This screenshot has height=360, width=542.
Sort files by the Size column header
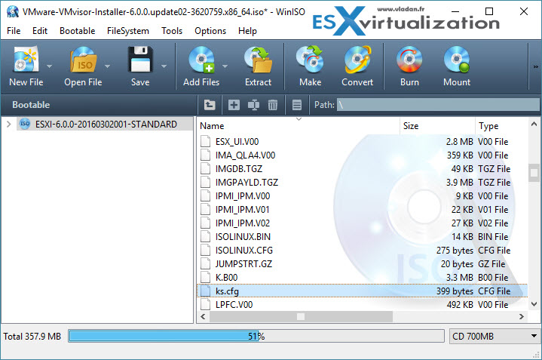coord(438,125)
